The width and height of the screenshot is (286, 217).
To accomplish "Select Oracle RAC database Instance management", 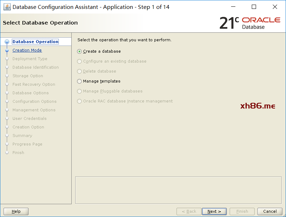I will (79, 101).
